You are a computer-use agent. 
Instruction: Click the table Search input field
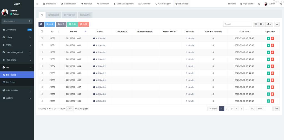pyautogui.click(x=237, y=24)
